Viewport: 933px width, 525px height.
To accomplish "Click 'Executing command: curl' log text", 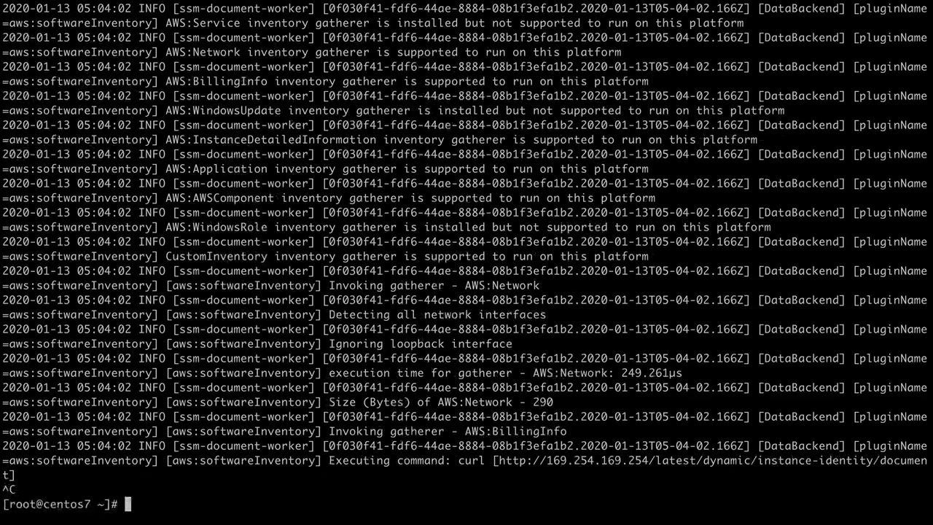I will coord(408,460).
